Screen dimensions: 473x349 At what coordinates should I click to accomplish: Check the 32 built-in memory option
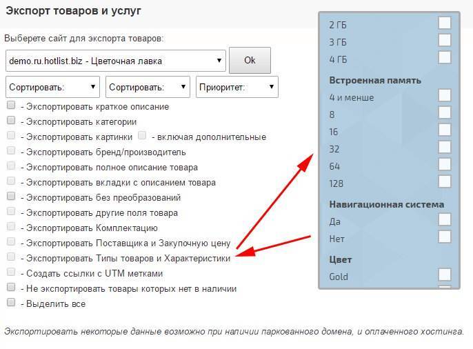[445, 148]
